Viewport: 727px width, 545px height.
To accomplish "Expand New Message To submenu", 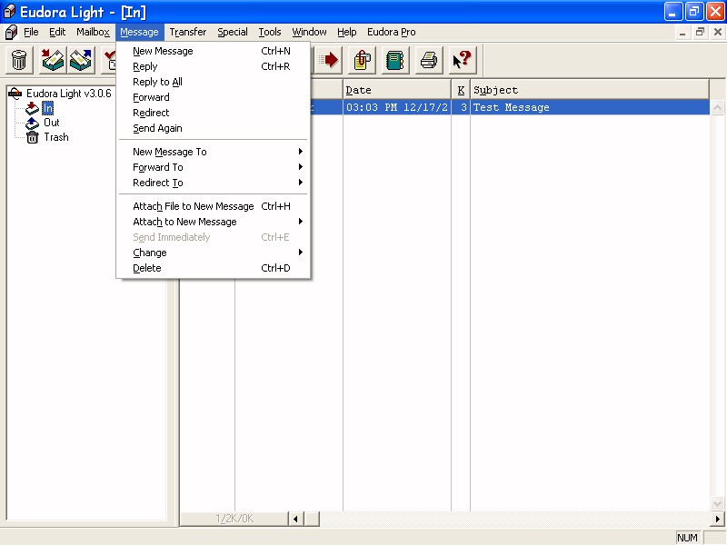I will [213, 152].
